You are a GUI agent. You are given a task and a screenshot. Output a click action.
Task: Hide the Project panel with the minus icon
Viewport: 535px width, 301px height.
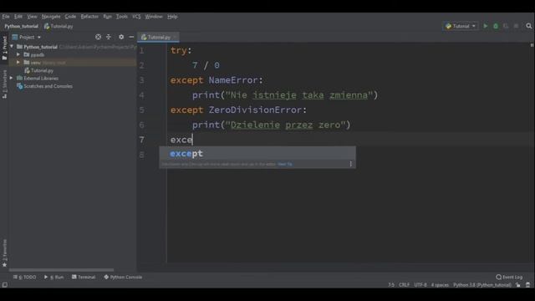(x=131, y=37)
